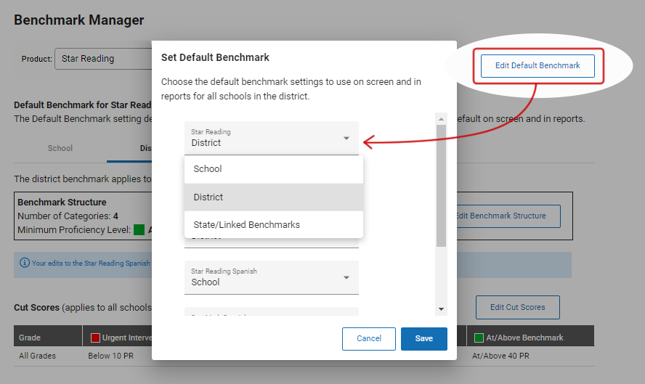Click green Minimum Proficiency Level square

click(x=139, y=230)
